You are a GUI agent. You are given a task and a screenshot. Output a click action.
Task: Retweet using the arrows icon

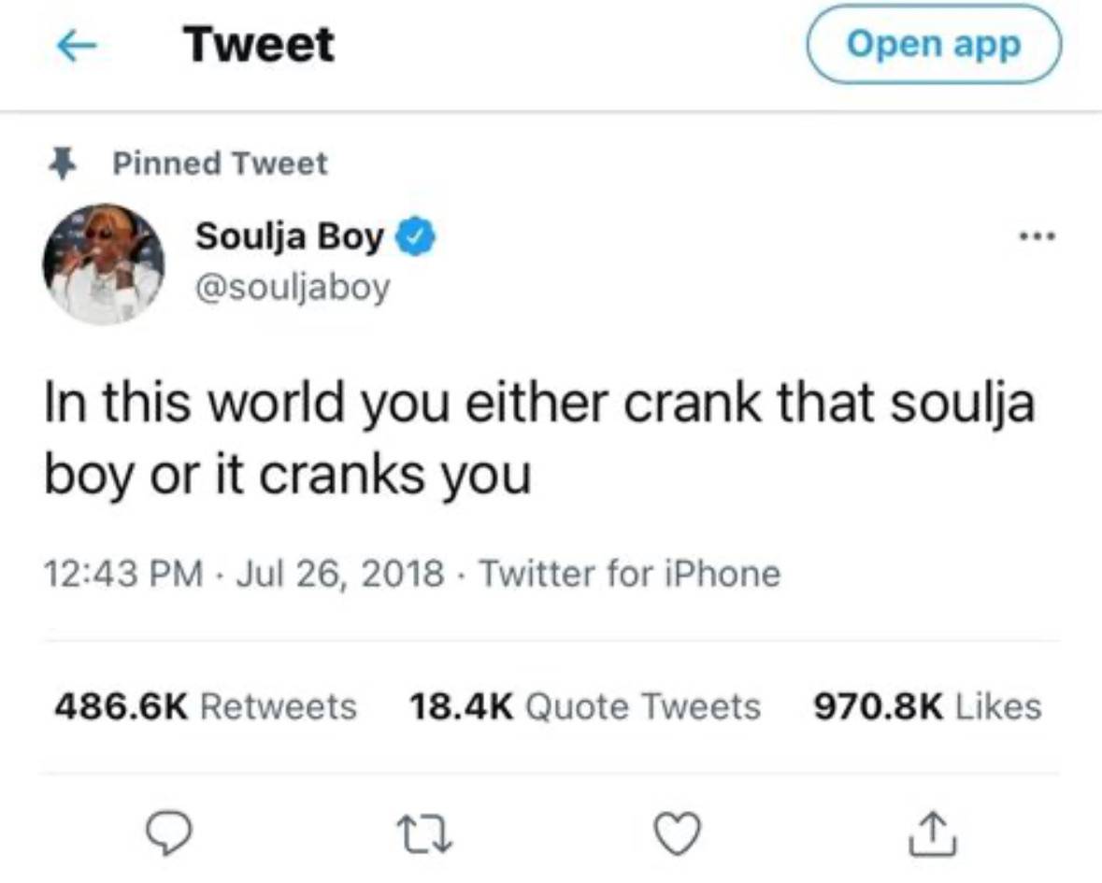click(423, 833)
